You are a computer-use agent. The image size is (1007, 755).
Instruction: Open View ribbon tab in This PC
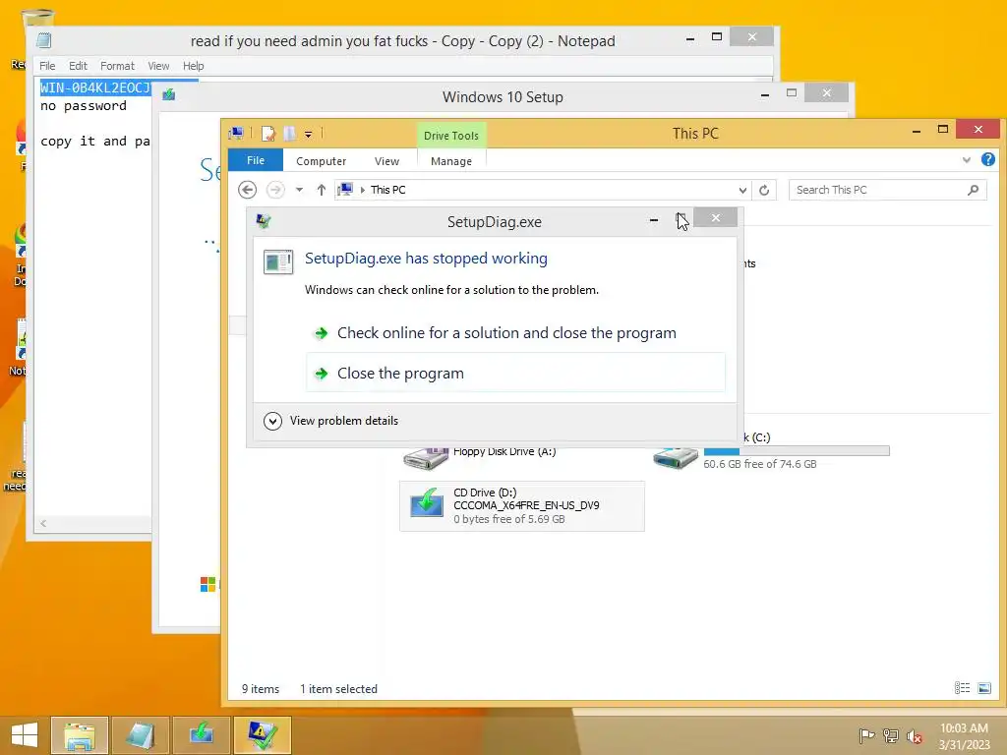pyautogui.click(x=386, y=161)
